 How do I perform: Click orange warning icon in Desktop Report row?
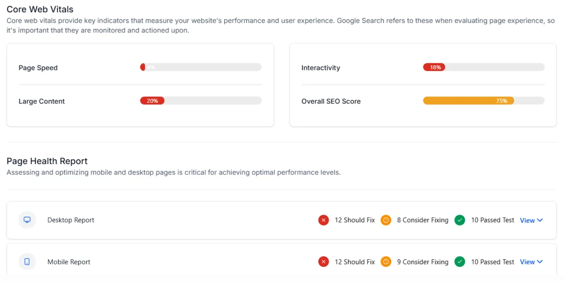tap(386, 220)
